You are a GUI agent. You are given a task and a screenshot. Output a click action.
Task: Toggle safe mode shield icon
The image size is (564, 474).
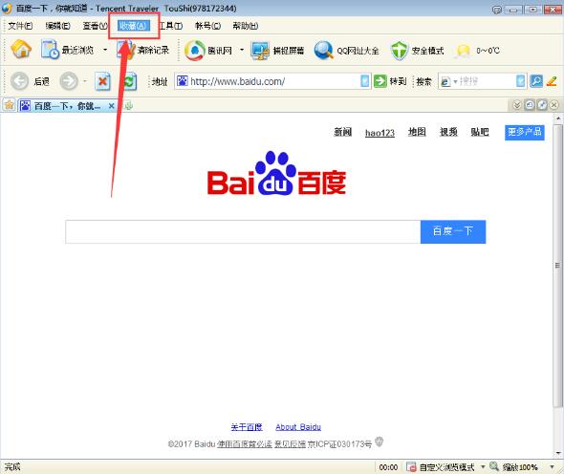(399, 51)
